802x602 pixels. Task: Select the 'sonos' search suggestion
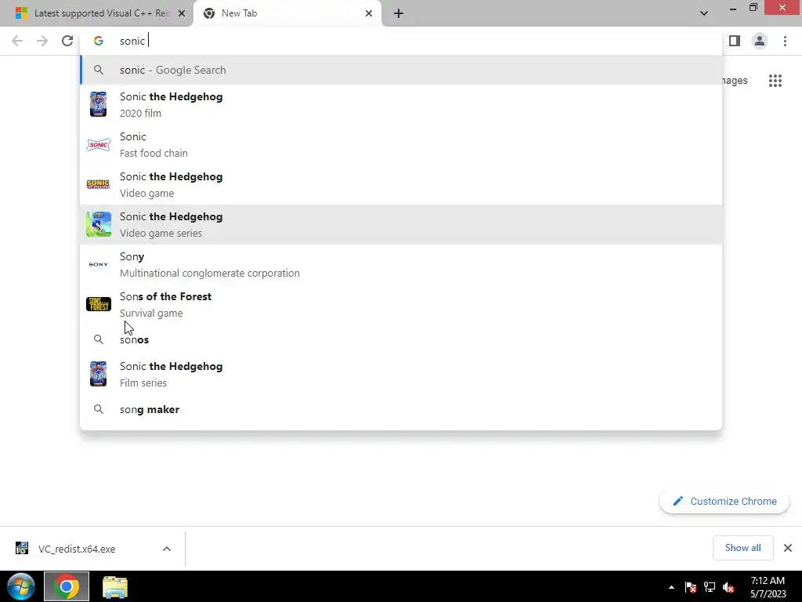(401, 339)
